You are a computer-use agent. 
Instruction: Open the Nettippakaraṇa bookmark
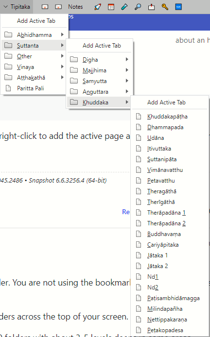pyautogui.click(x=170, y=320)
